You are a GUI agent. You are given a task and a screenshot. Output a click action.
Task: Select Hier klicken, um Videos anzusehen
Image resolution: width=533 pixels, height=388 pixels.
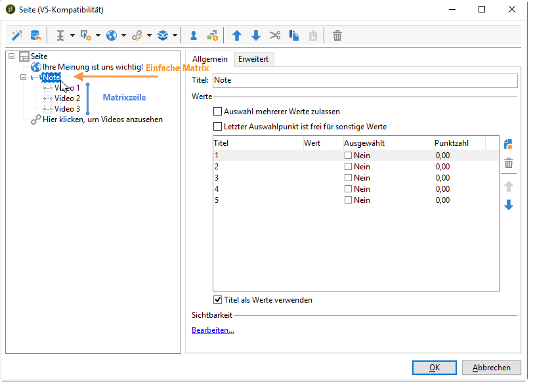(x=102, y=119)
